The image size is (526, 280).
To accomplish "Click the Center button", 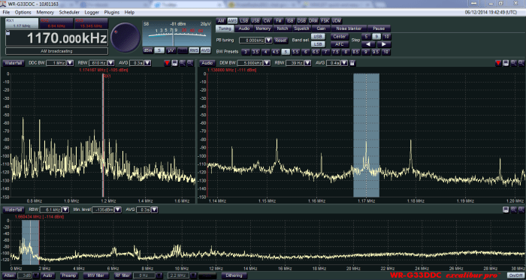I will coord(340,36).
